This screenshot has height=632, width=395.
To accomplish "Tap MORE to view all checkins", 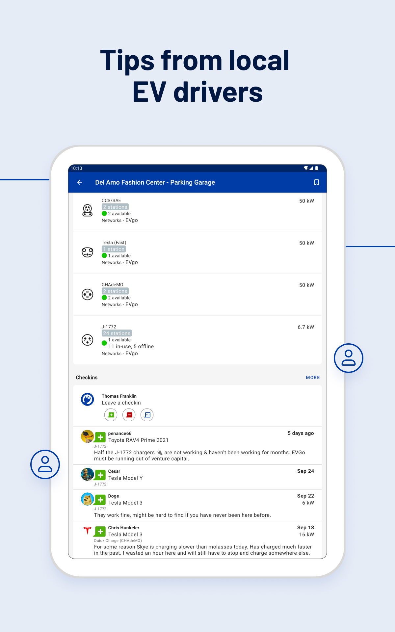I will click(x=312, y=378).
